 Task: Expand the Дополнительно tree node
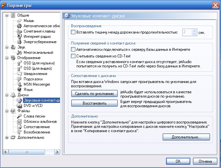(x=7, y=137)
